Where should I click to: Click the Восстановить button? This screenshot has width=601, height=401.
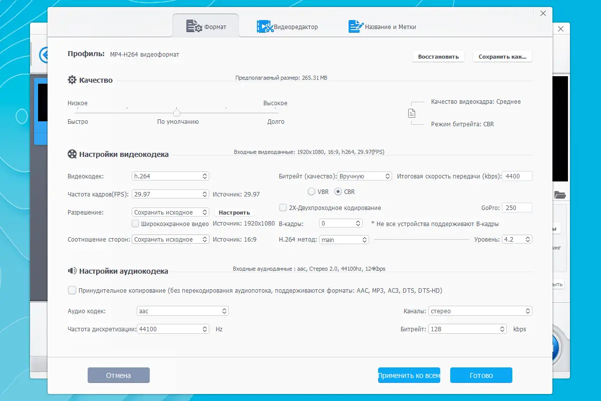(439, 57)
